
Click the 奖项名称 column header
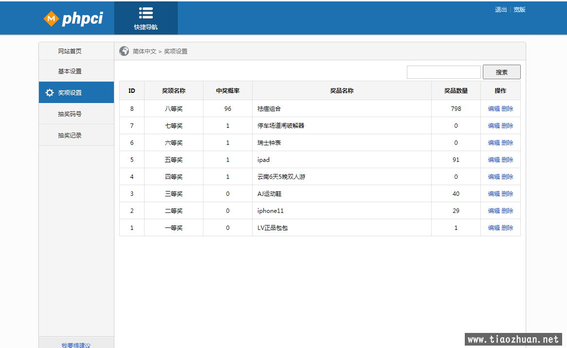click(174, 90)
